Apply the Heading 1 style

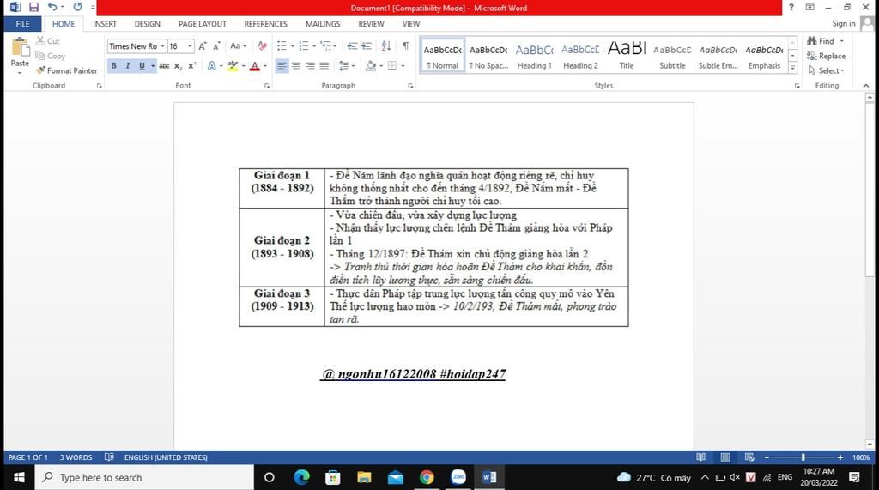[534, 56]
